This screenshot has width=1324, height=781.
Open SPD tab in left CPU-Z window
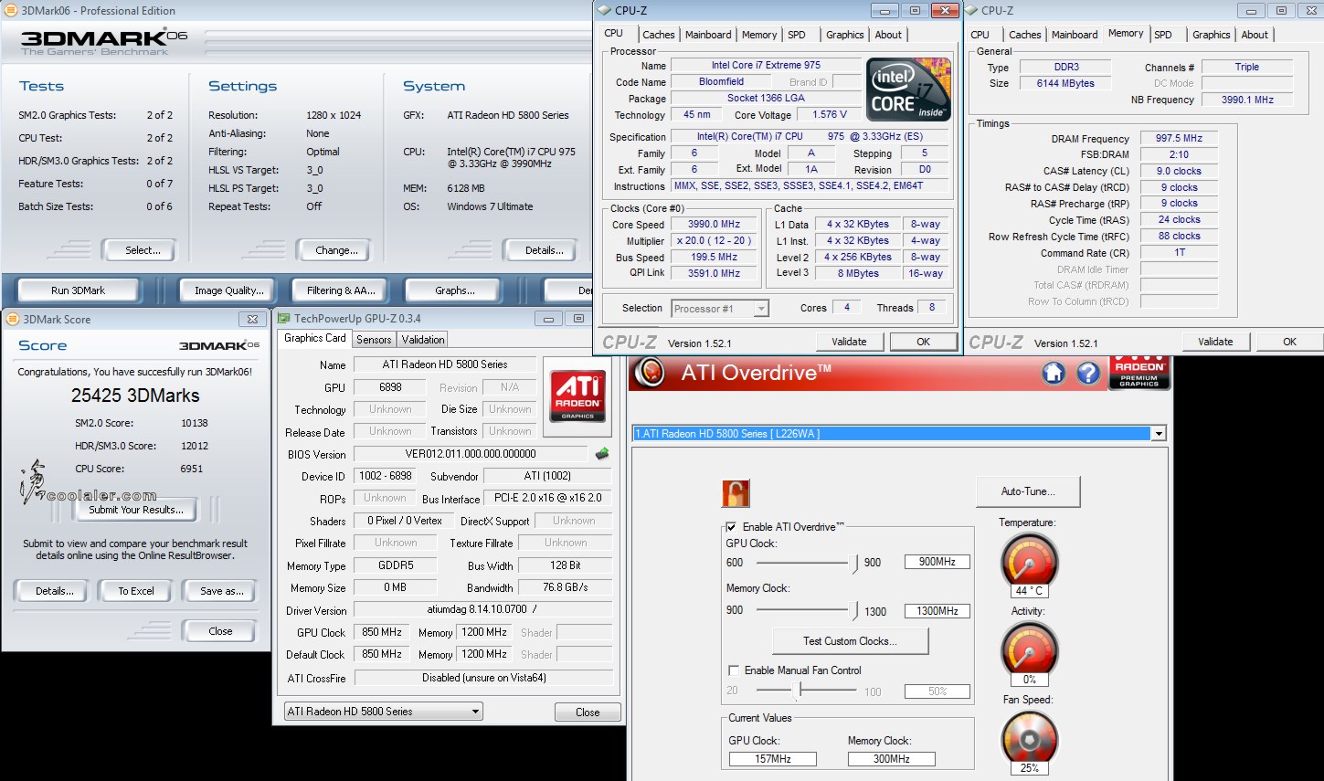coord(797,35)
